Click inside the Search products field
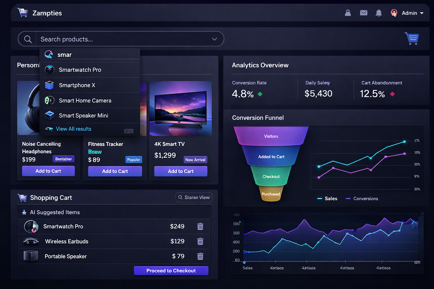434x289 pixels. (x=85, y=39)
